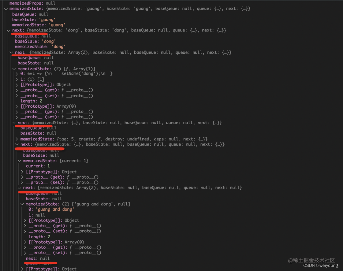
Task: Collapse the top memoizedState object containing 'guang'
Action: point(6,9)
